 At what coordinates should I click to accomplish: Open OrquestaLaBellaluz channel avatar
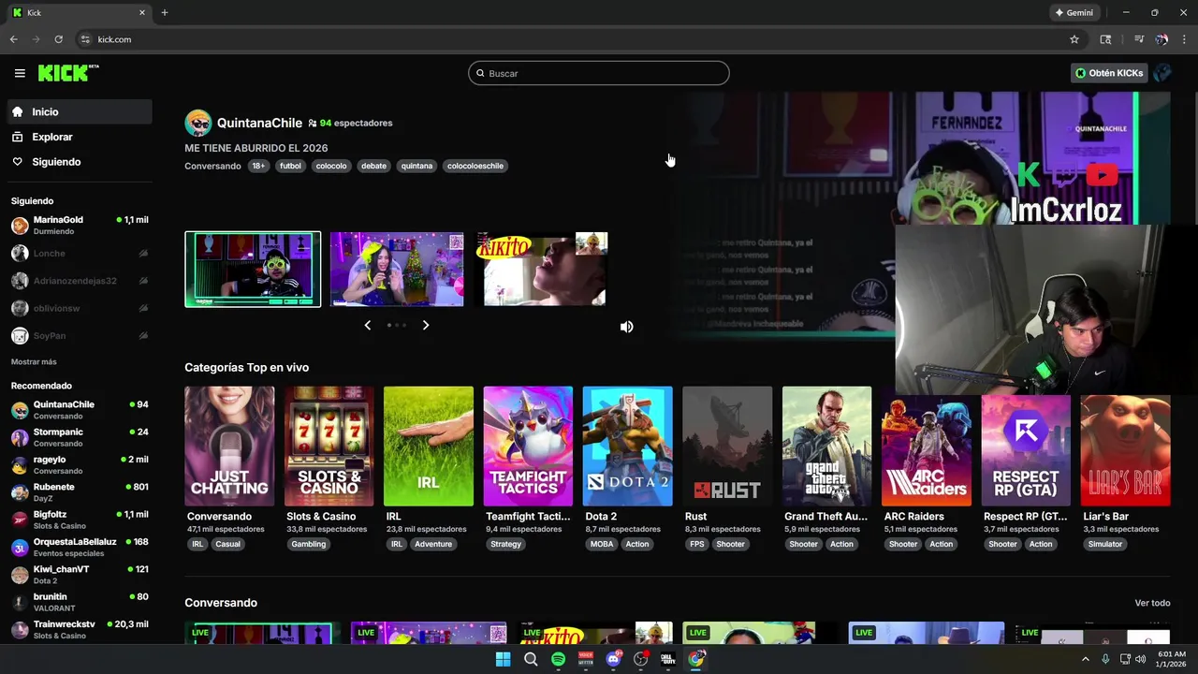pyautogui.click(x=20, y=548)
